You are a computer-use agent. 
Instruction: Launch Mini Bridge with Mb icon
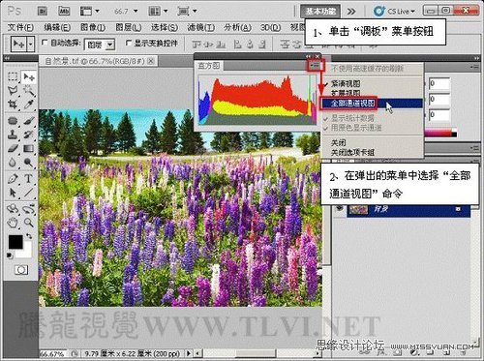[64, 12]
